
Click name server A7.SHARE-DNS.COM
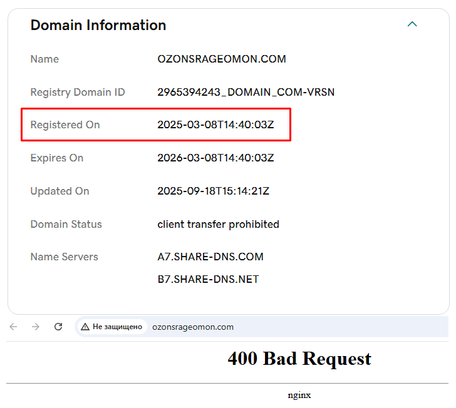[x=210, y=257]
